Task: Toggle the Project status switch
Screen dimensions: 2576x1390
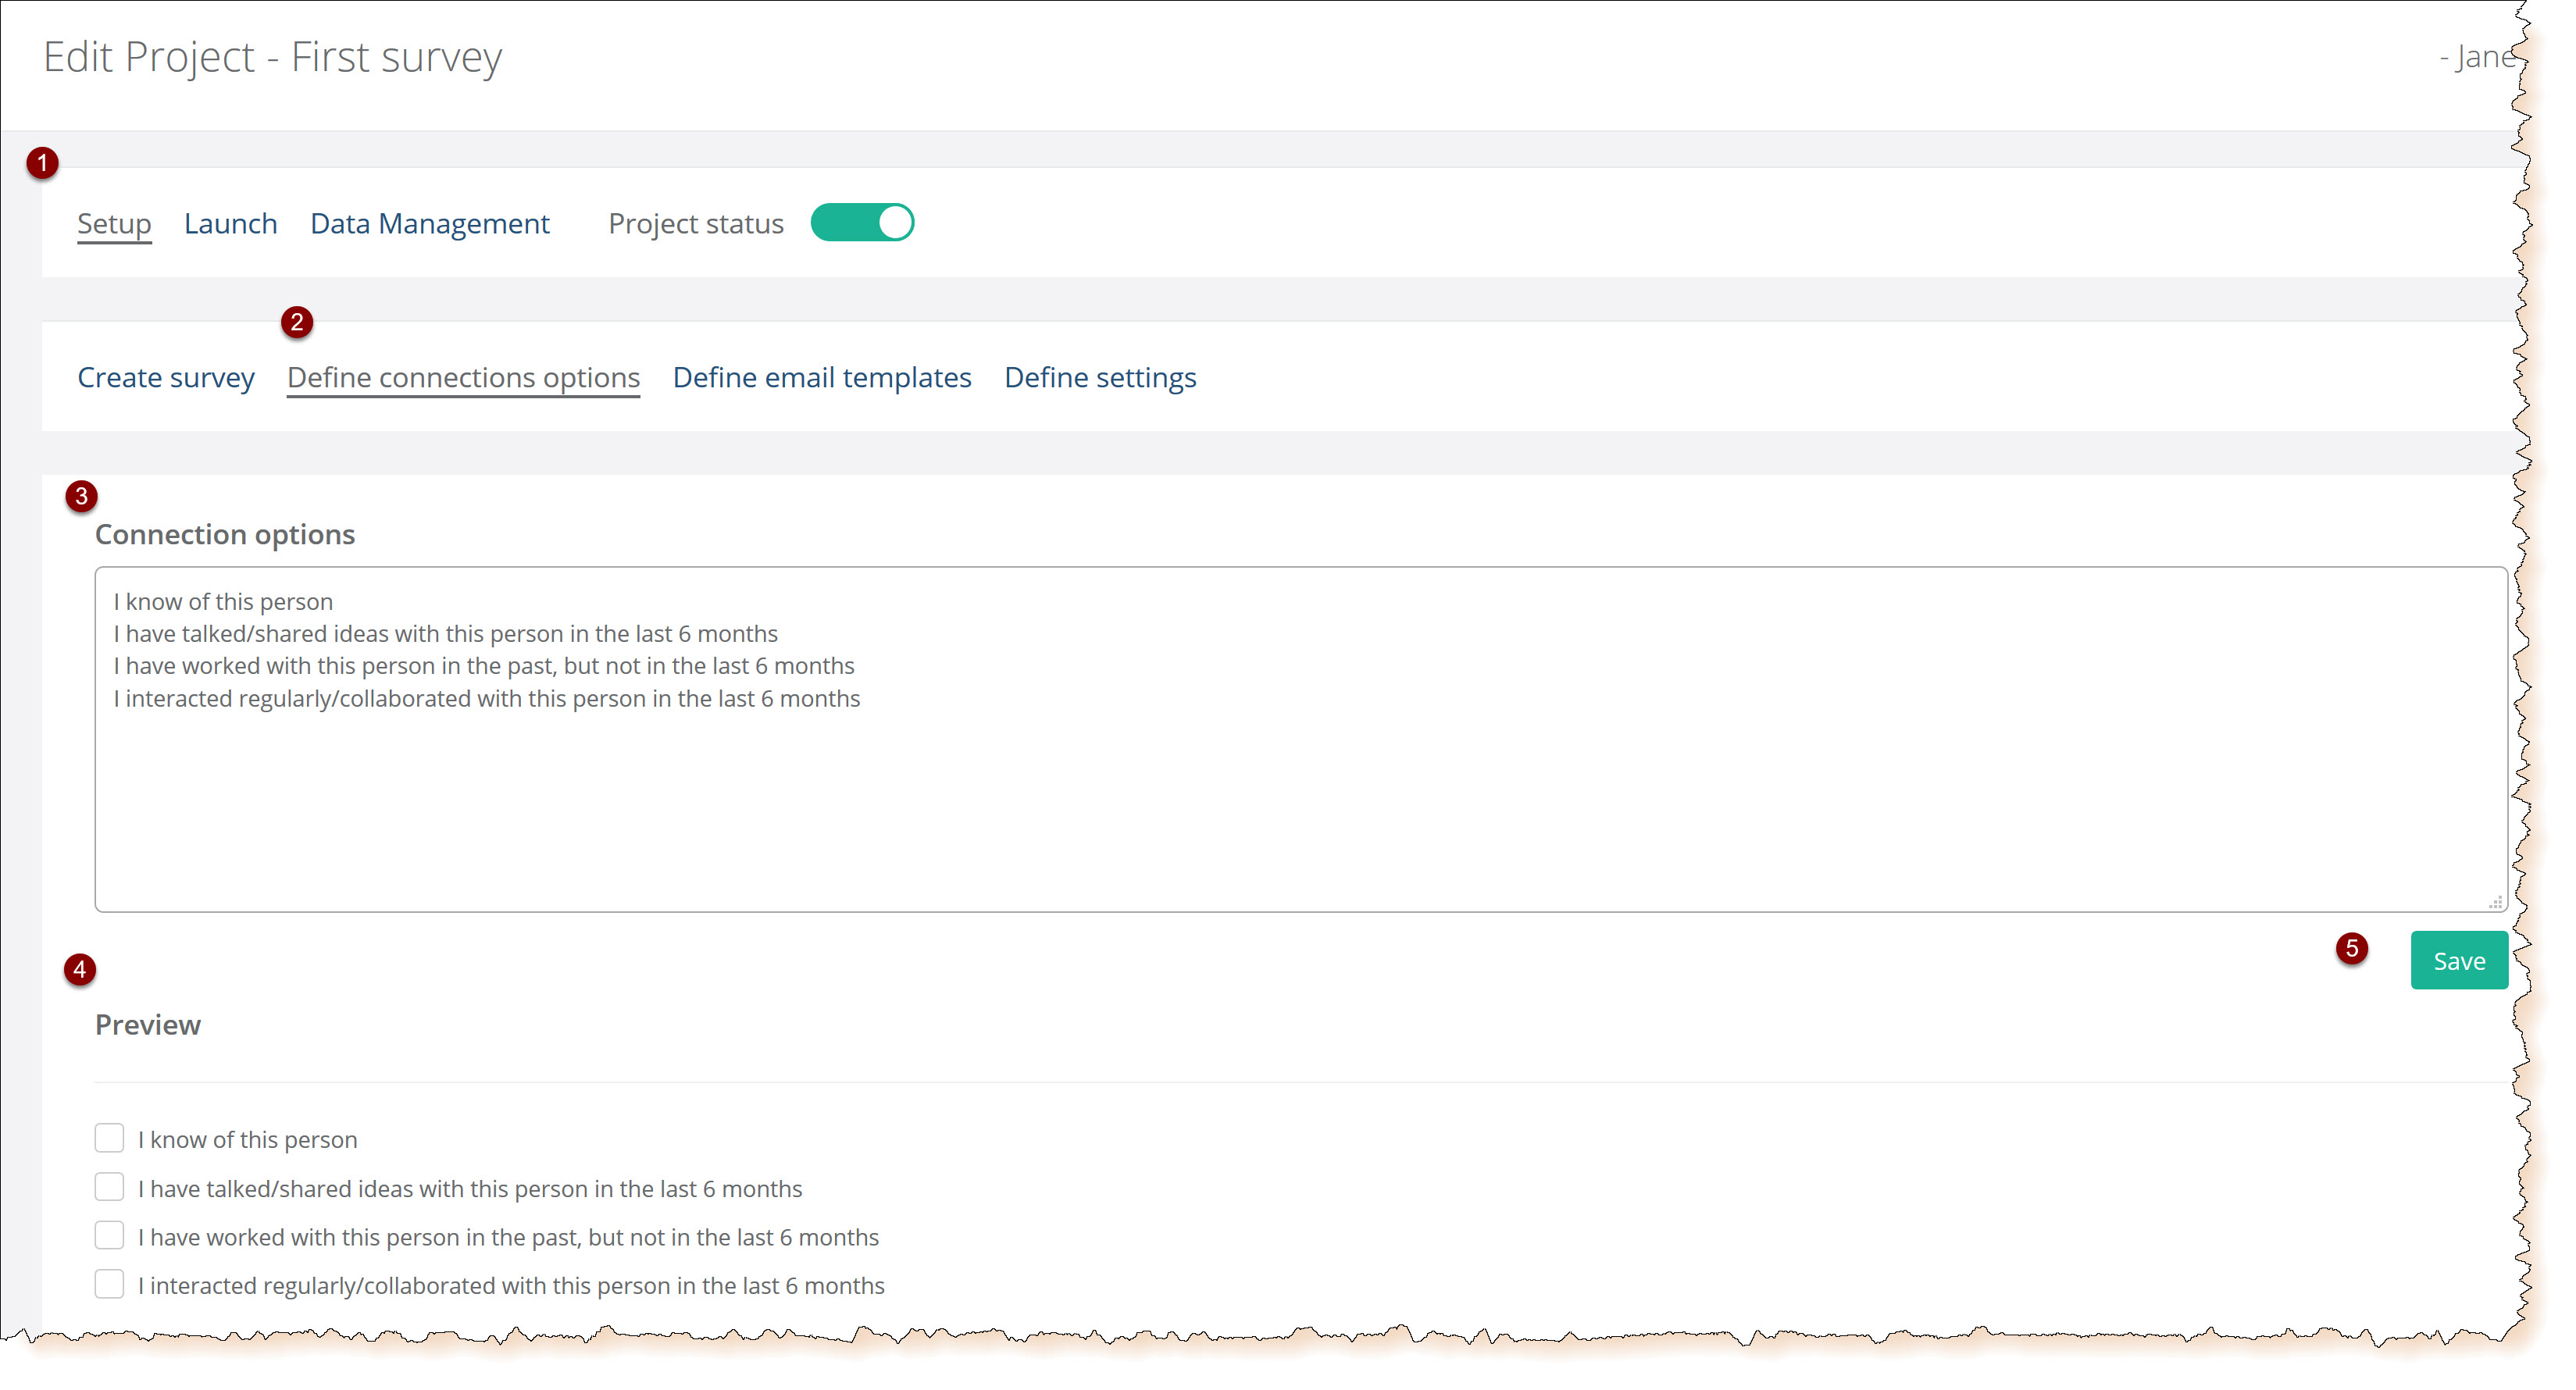Action: click(x=862, y=222)
